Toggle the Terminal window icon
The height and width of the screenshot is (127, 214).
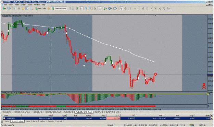[x=27, y=9]
